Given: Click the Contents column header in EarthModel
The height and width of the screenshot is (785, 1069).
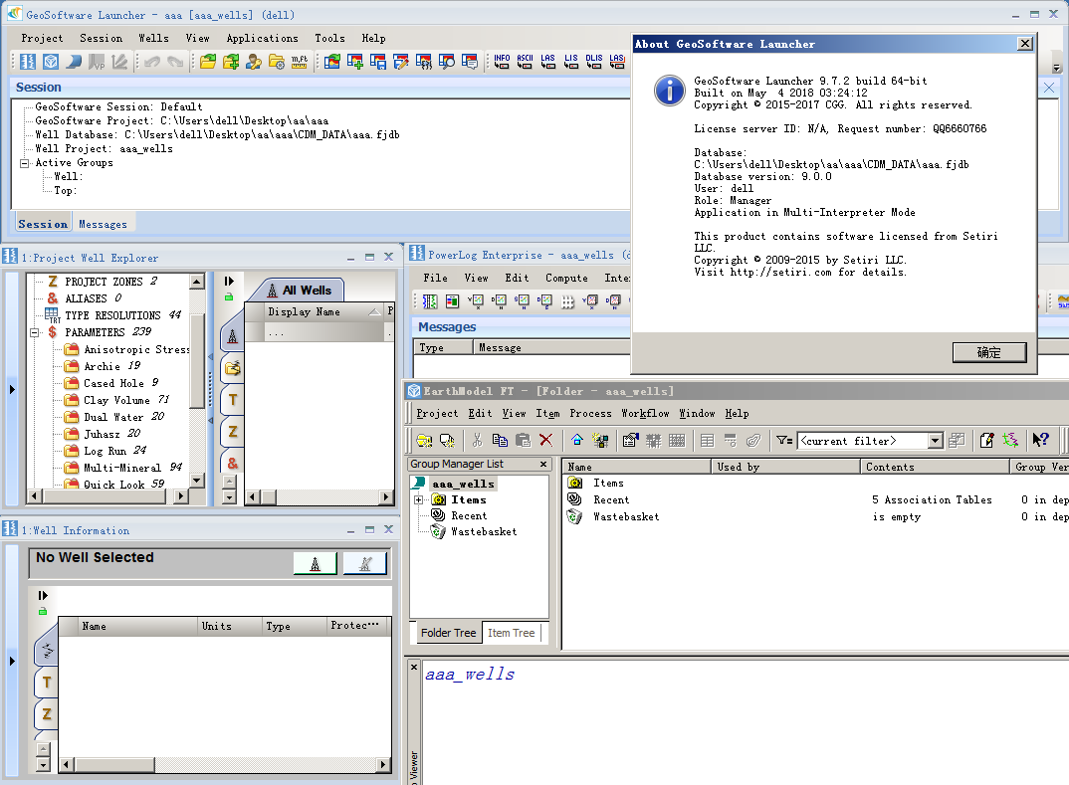Looking at the screenshot, I should (x=934, y=466).
